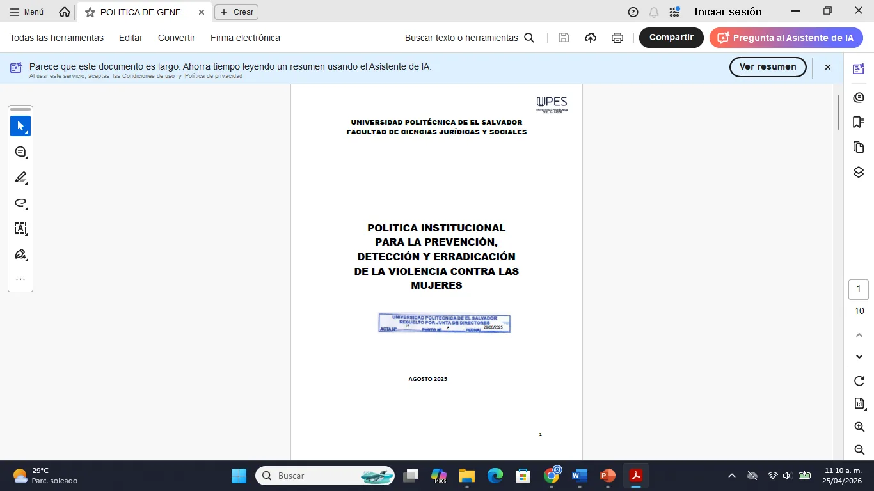Open the Windows Start menu
Image resolution: width=874 pixels, height=491 pixels.
pos(239,476)
